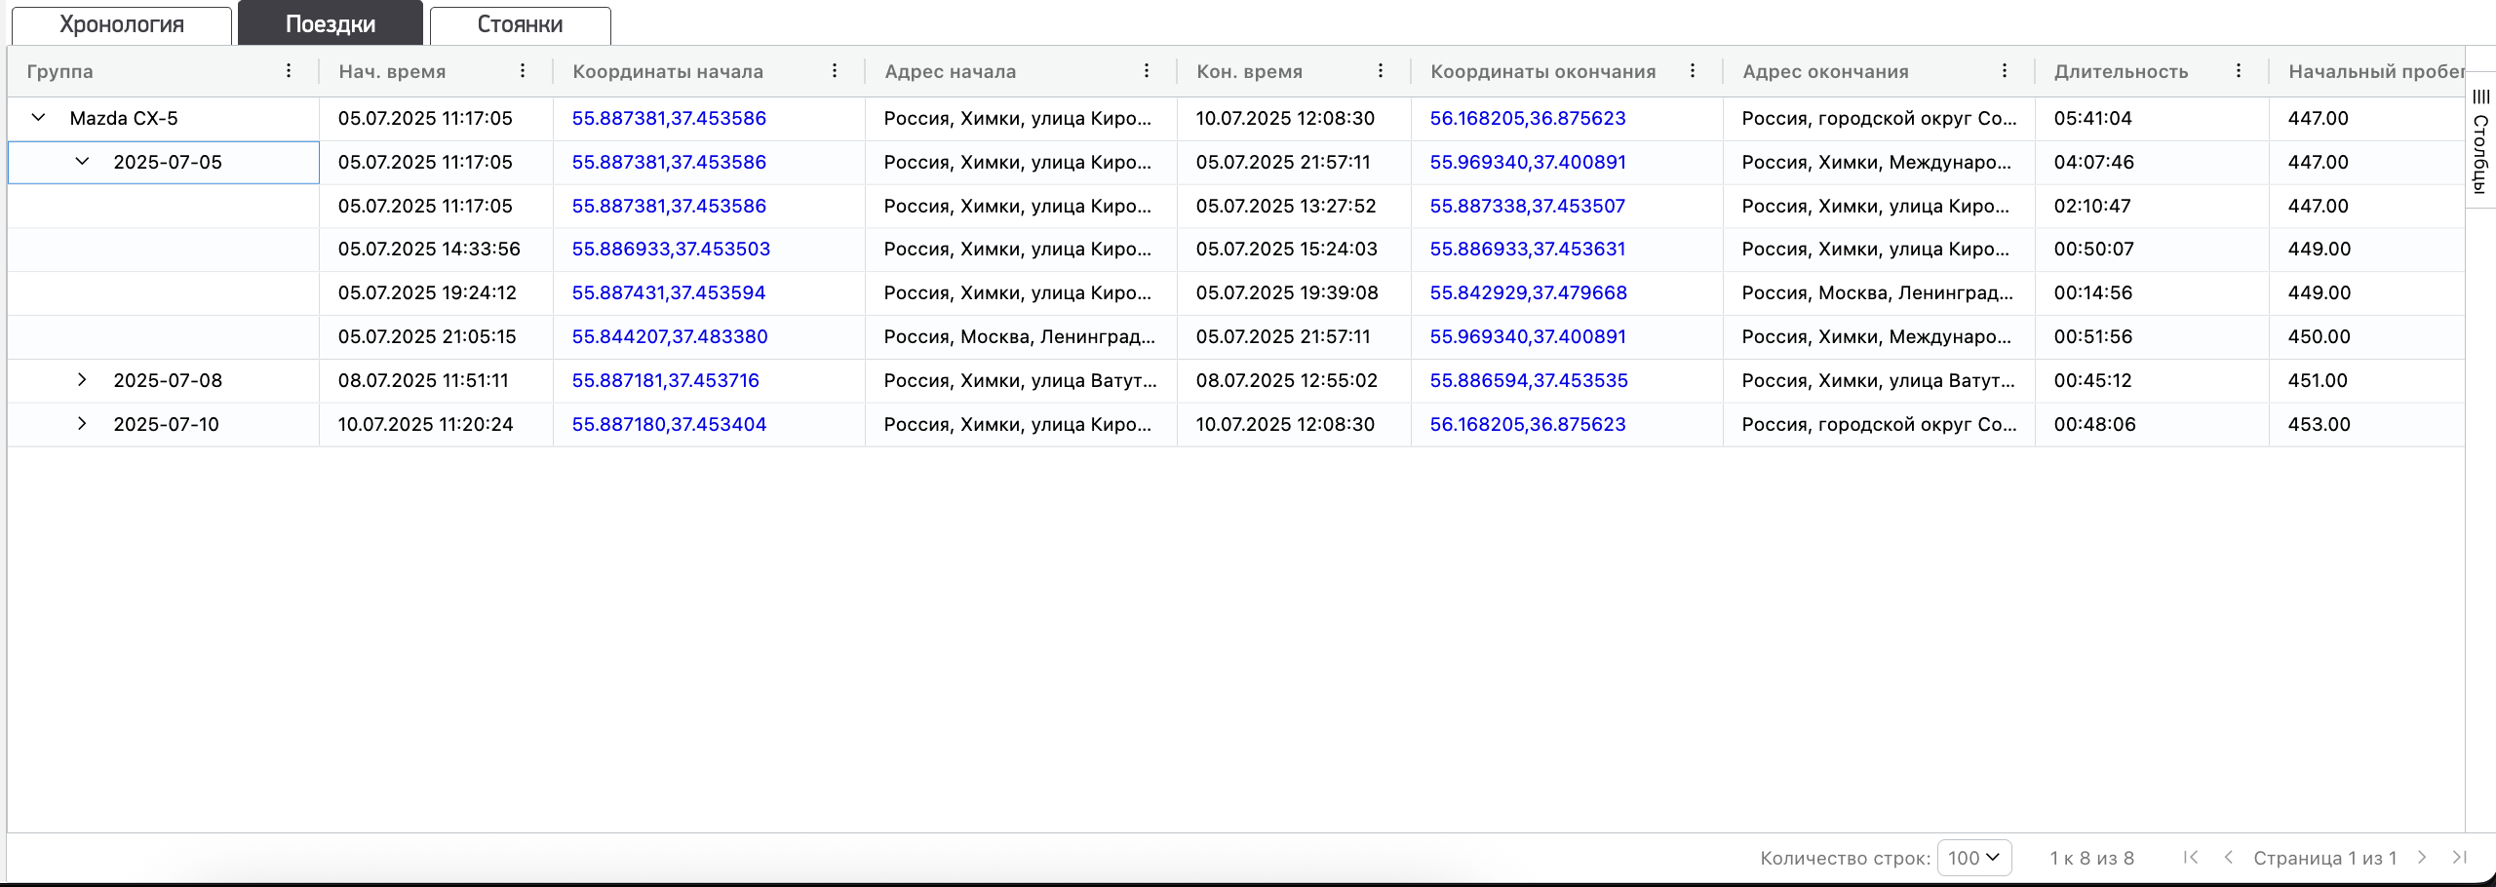The width and height of the screenshot is (2496, 887).
Task: Click mileage cell 451.00
Action: [x=2367, y=380]
